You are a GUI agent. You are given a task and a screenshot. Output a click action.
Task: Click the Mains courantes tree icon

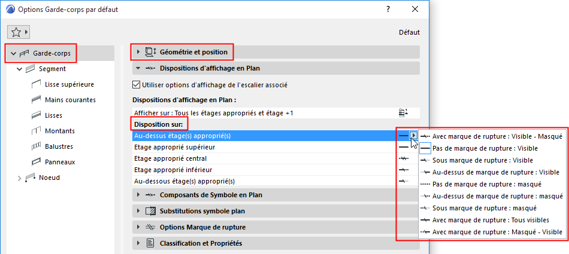tap(35, 100)
